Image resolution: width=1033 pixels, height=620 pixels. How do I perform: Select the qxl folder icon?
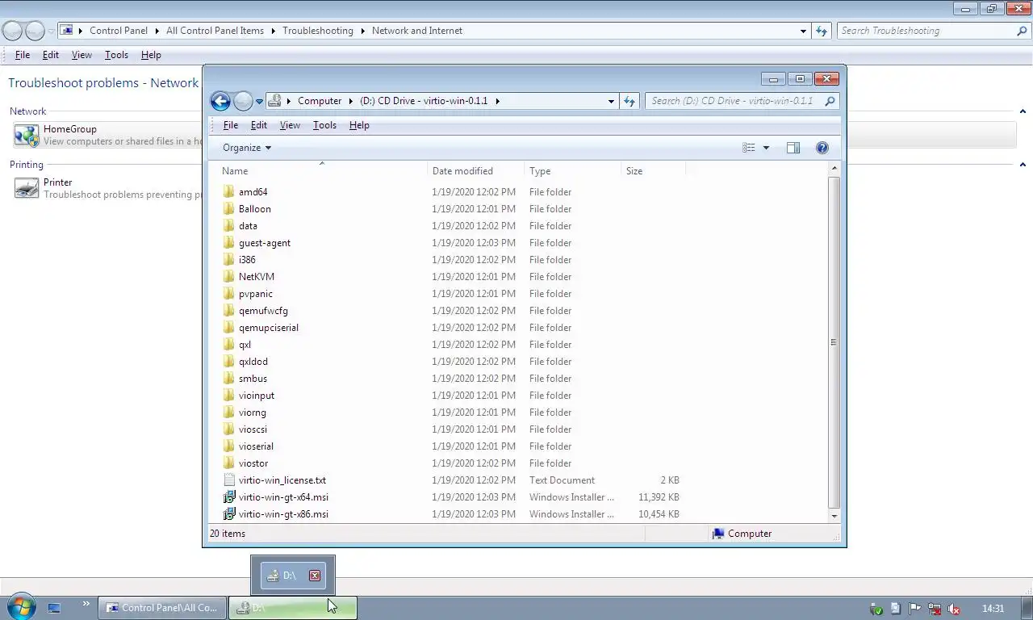pos(229,345)
